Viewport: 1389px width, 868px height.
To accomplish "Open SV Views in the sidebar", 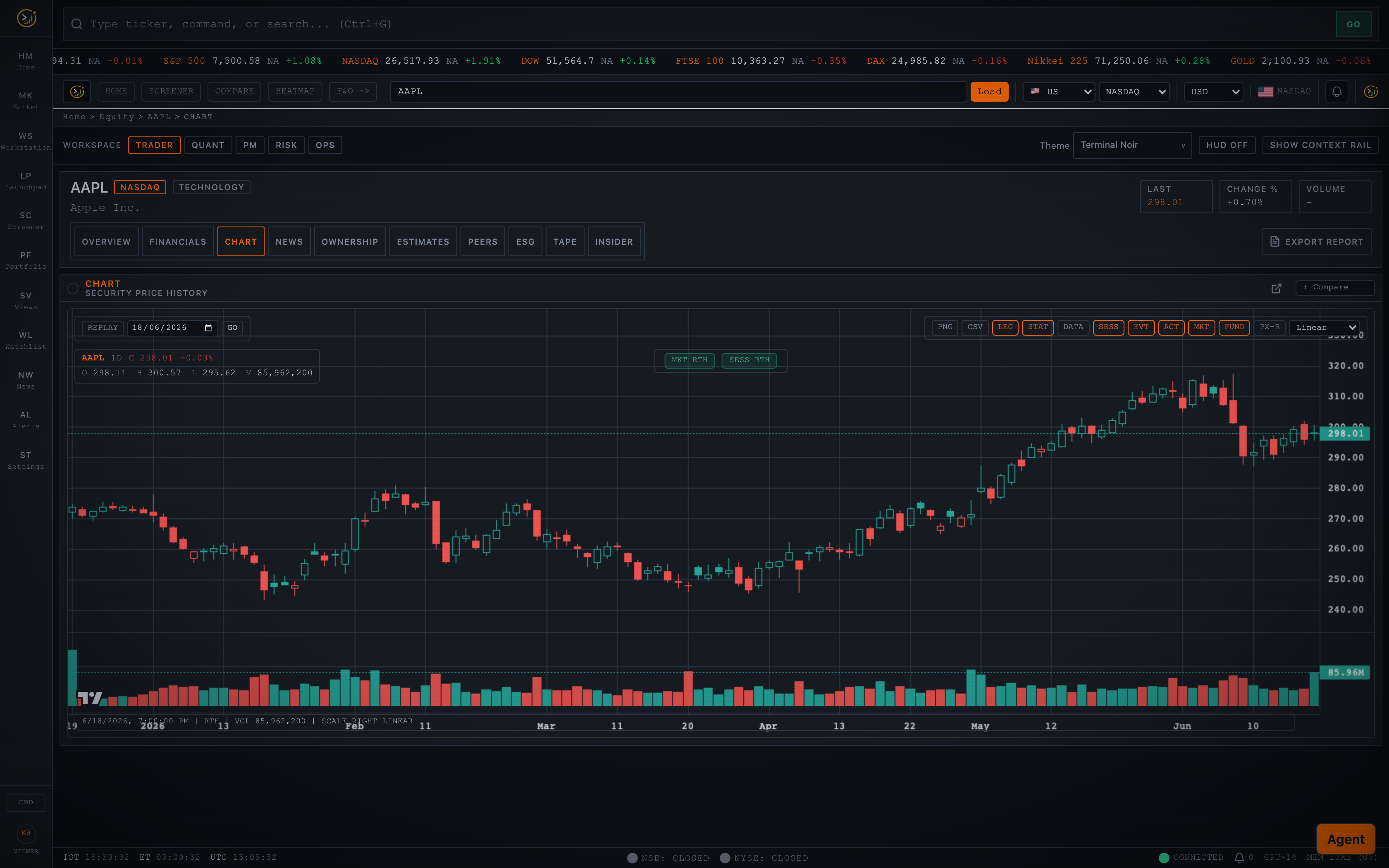I will pyautogui.click(x=26, y=301).
